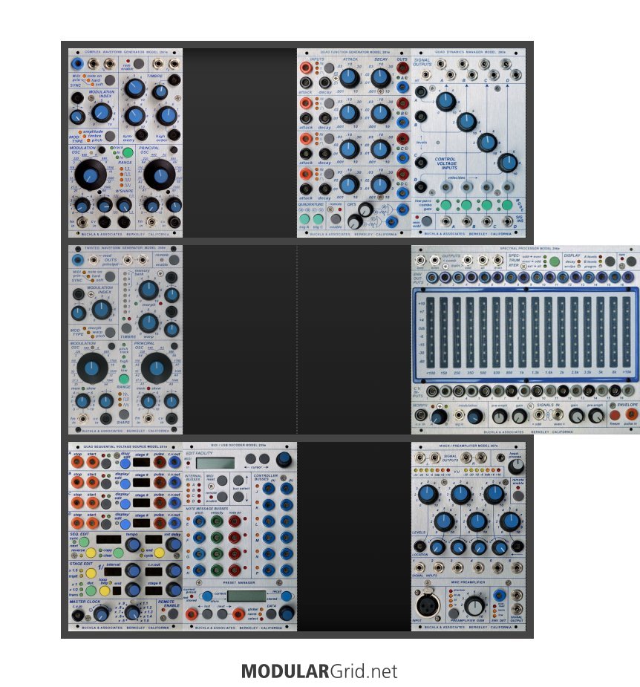Viewport: 640px width, 687px height.
Task: Click control voltage input jack A on 292e
Action: pyautogui.click(x=420, y=91)
